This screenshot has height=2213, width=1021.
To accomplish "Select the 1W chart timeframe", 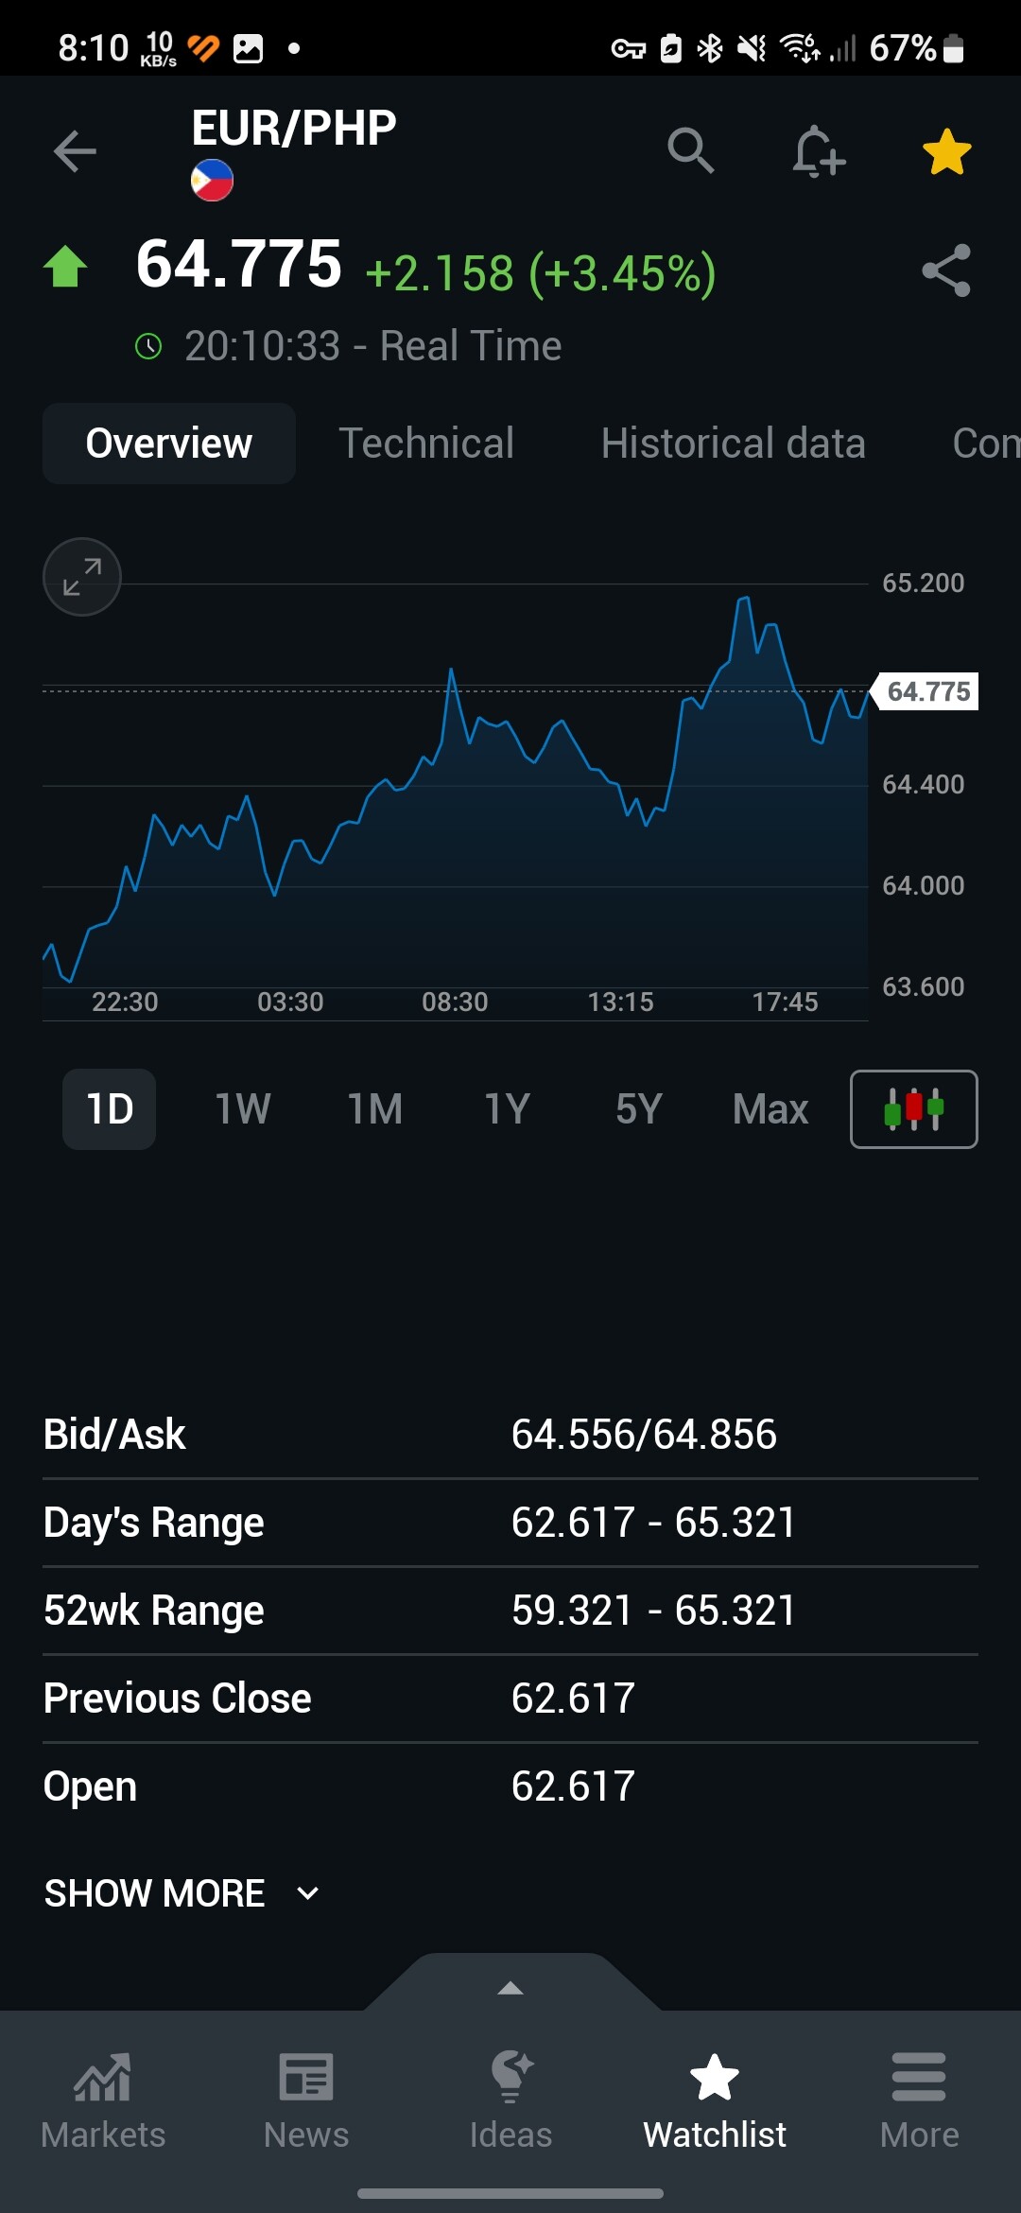I will [x=243, y=1109].
